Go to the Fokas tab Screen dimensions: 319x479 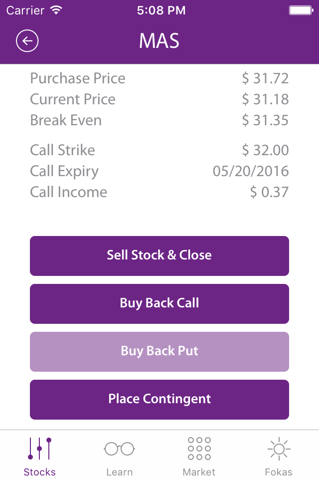(279, 456)
